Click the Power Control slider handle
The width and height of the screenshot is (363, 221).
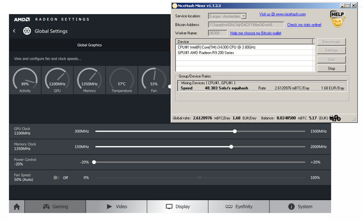pos(94,162)
